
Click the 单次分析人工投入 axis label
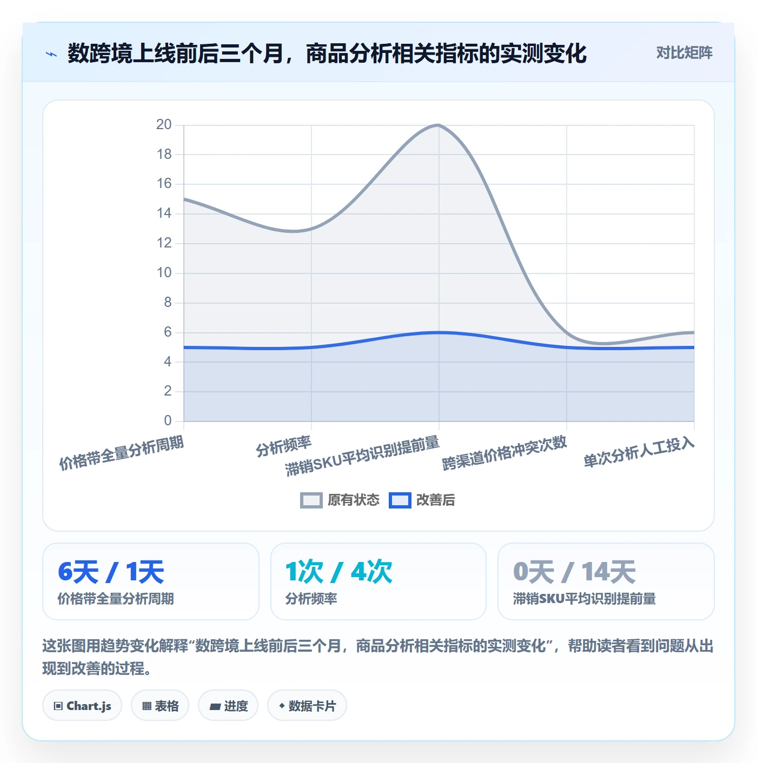click(639, 452)
